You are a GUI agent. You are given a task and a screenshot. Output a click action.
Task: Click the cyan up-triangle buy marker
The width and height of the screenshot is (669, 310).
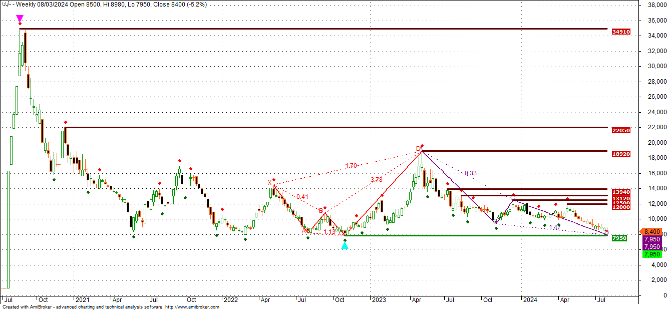point(345,245)
